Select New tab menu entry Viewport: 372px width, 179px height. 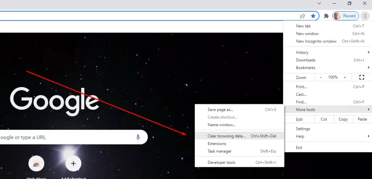click(x=328, y=26)
